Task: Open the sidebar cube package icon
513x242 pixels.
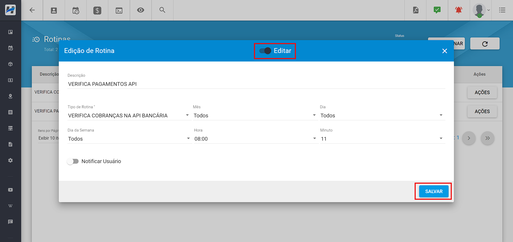Action: pos(10,64)
